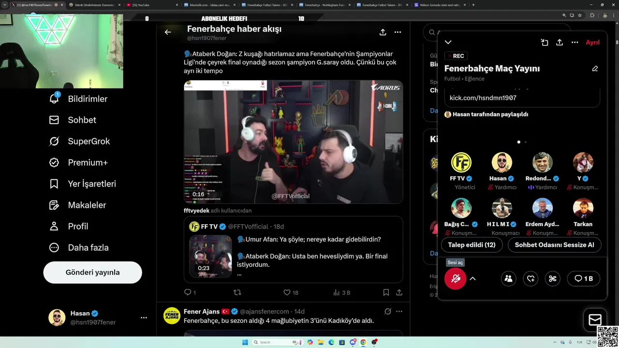The image size is (619, 348).
Task: Send a heart reaction in space
Action: point(531,278)
